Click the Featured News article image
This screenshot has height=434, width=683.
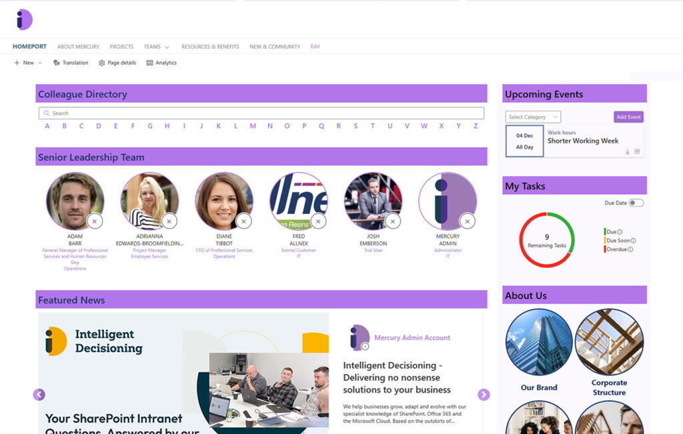pyautogui.click(x=183, y=373)
